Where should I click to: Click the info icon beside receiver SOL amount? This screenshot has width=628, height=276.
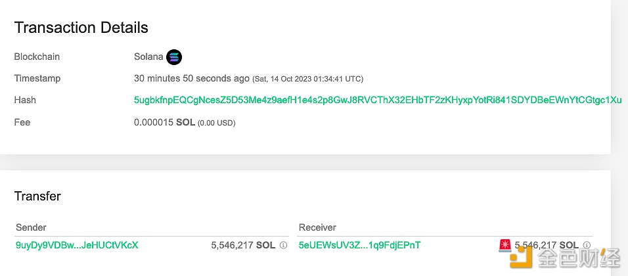coord(587,244)
